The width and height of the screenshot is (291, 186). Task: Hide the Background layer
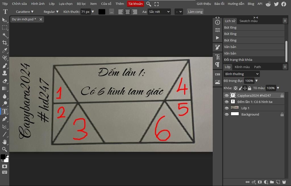tap(226, 114)
